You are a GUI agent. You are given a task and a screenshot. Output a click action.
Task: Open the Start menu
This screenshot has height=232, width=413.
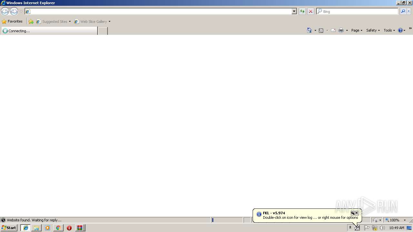tap(9, 228)
